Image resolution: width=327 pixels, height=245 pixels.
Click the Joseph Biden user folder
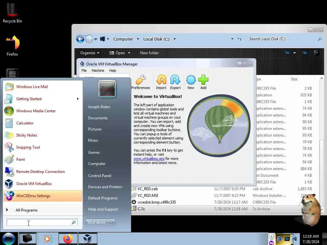coord(99,107)
